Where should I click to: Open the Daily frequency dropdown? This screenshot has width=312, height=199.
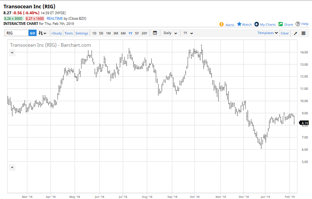[x=170, y=33]
